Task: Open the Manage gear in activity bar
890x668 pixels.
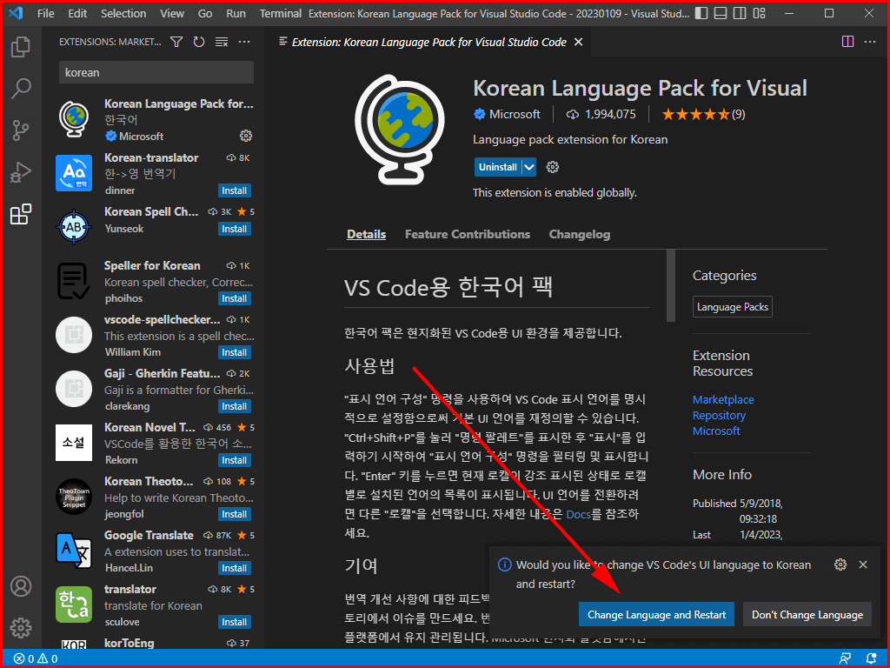Action: [21, 628]
